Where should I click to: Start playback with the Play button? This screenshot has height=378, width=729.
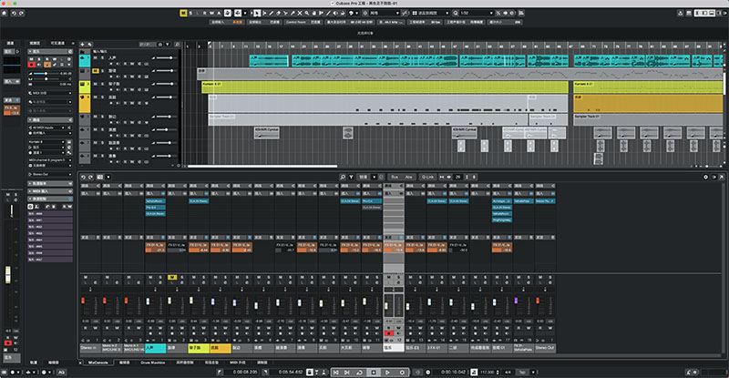pos(387,373)
